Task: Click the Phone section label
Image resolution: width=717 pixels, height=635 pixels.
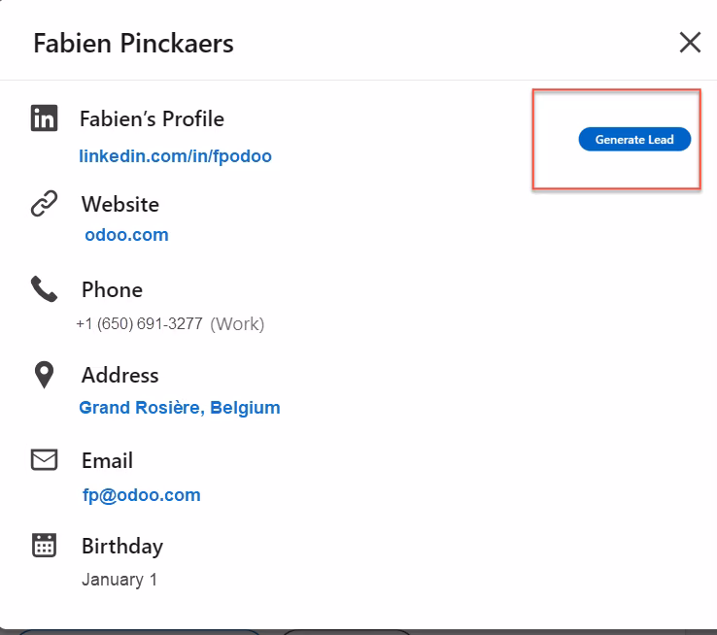Action: pos(113,289)
